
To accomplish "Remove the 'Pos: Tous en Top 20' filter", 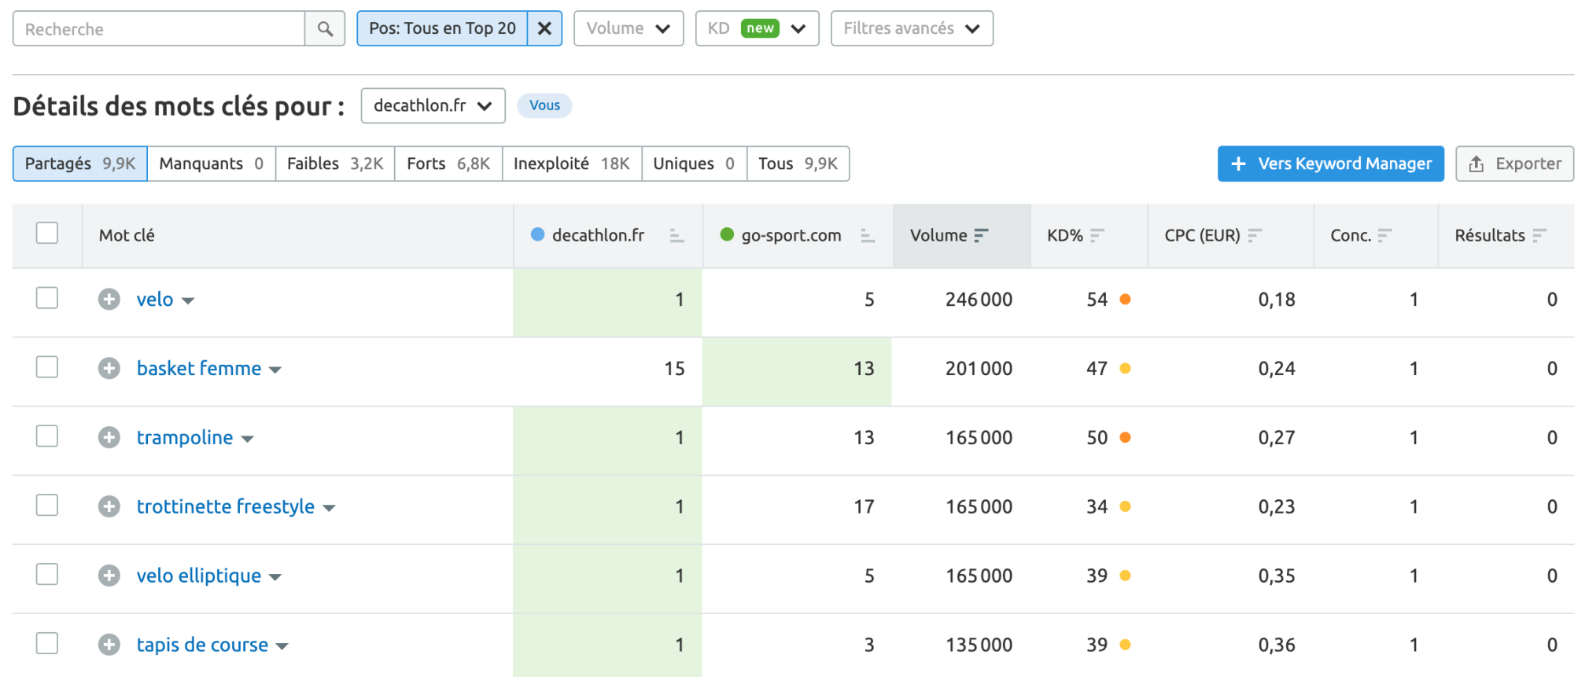I will [544, 29].
